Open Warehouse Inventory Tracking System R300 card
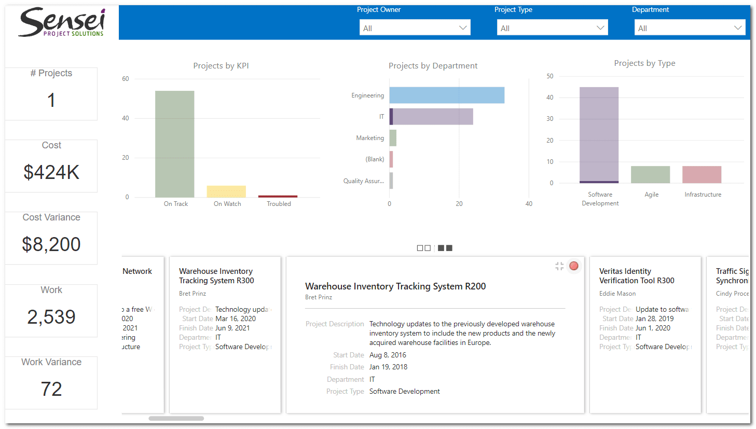The width and height of the screenshot is (756, 429). [225, 335]
